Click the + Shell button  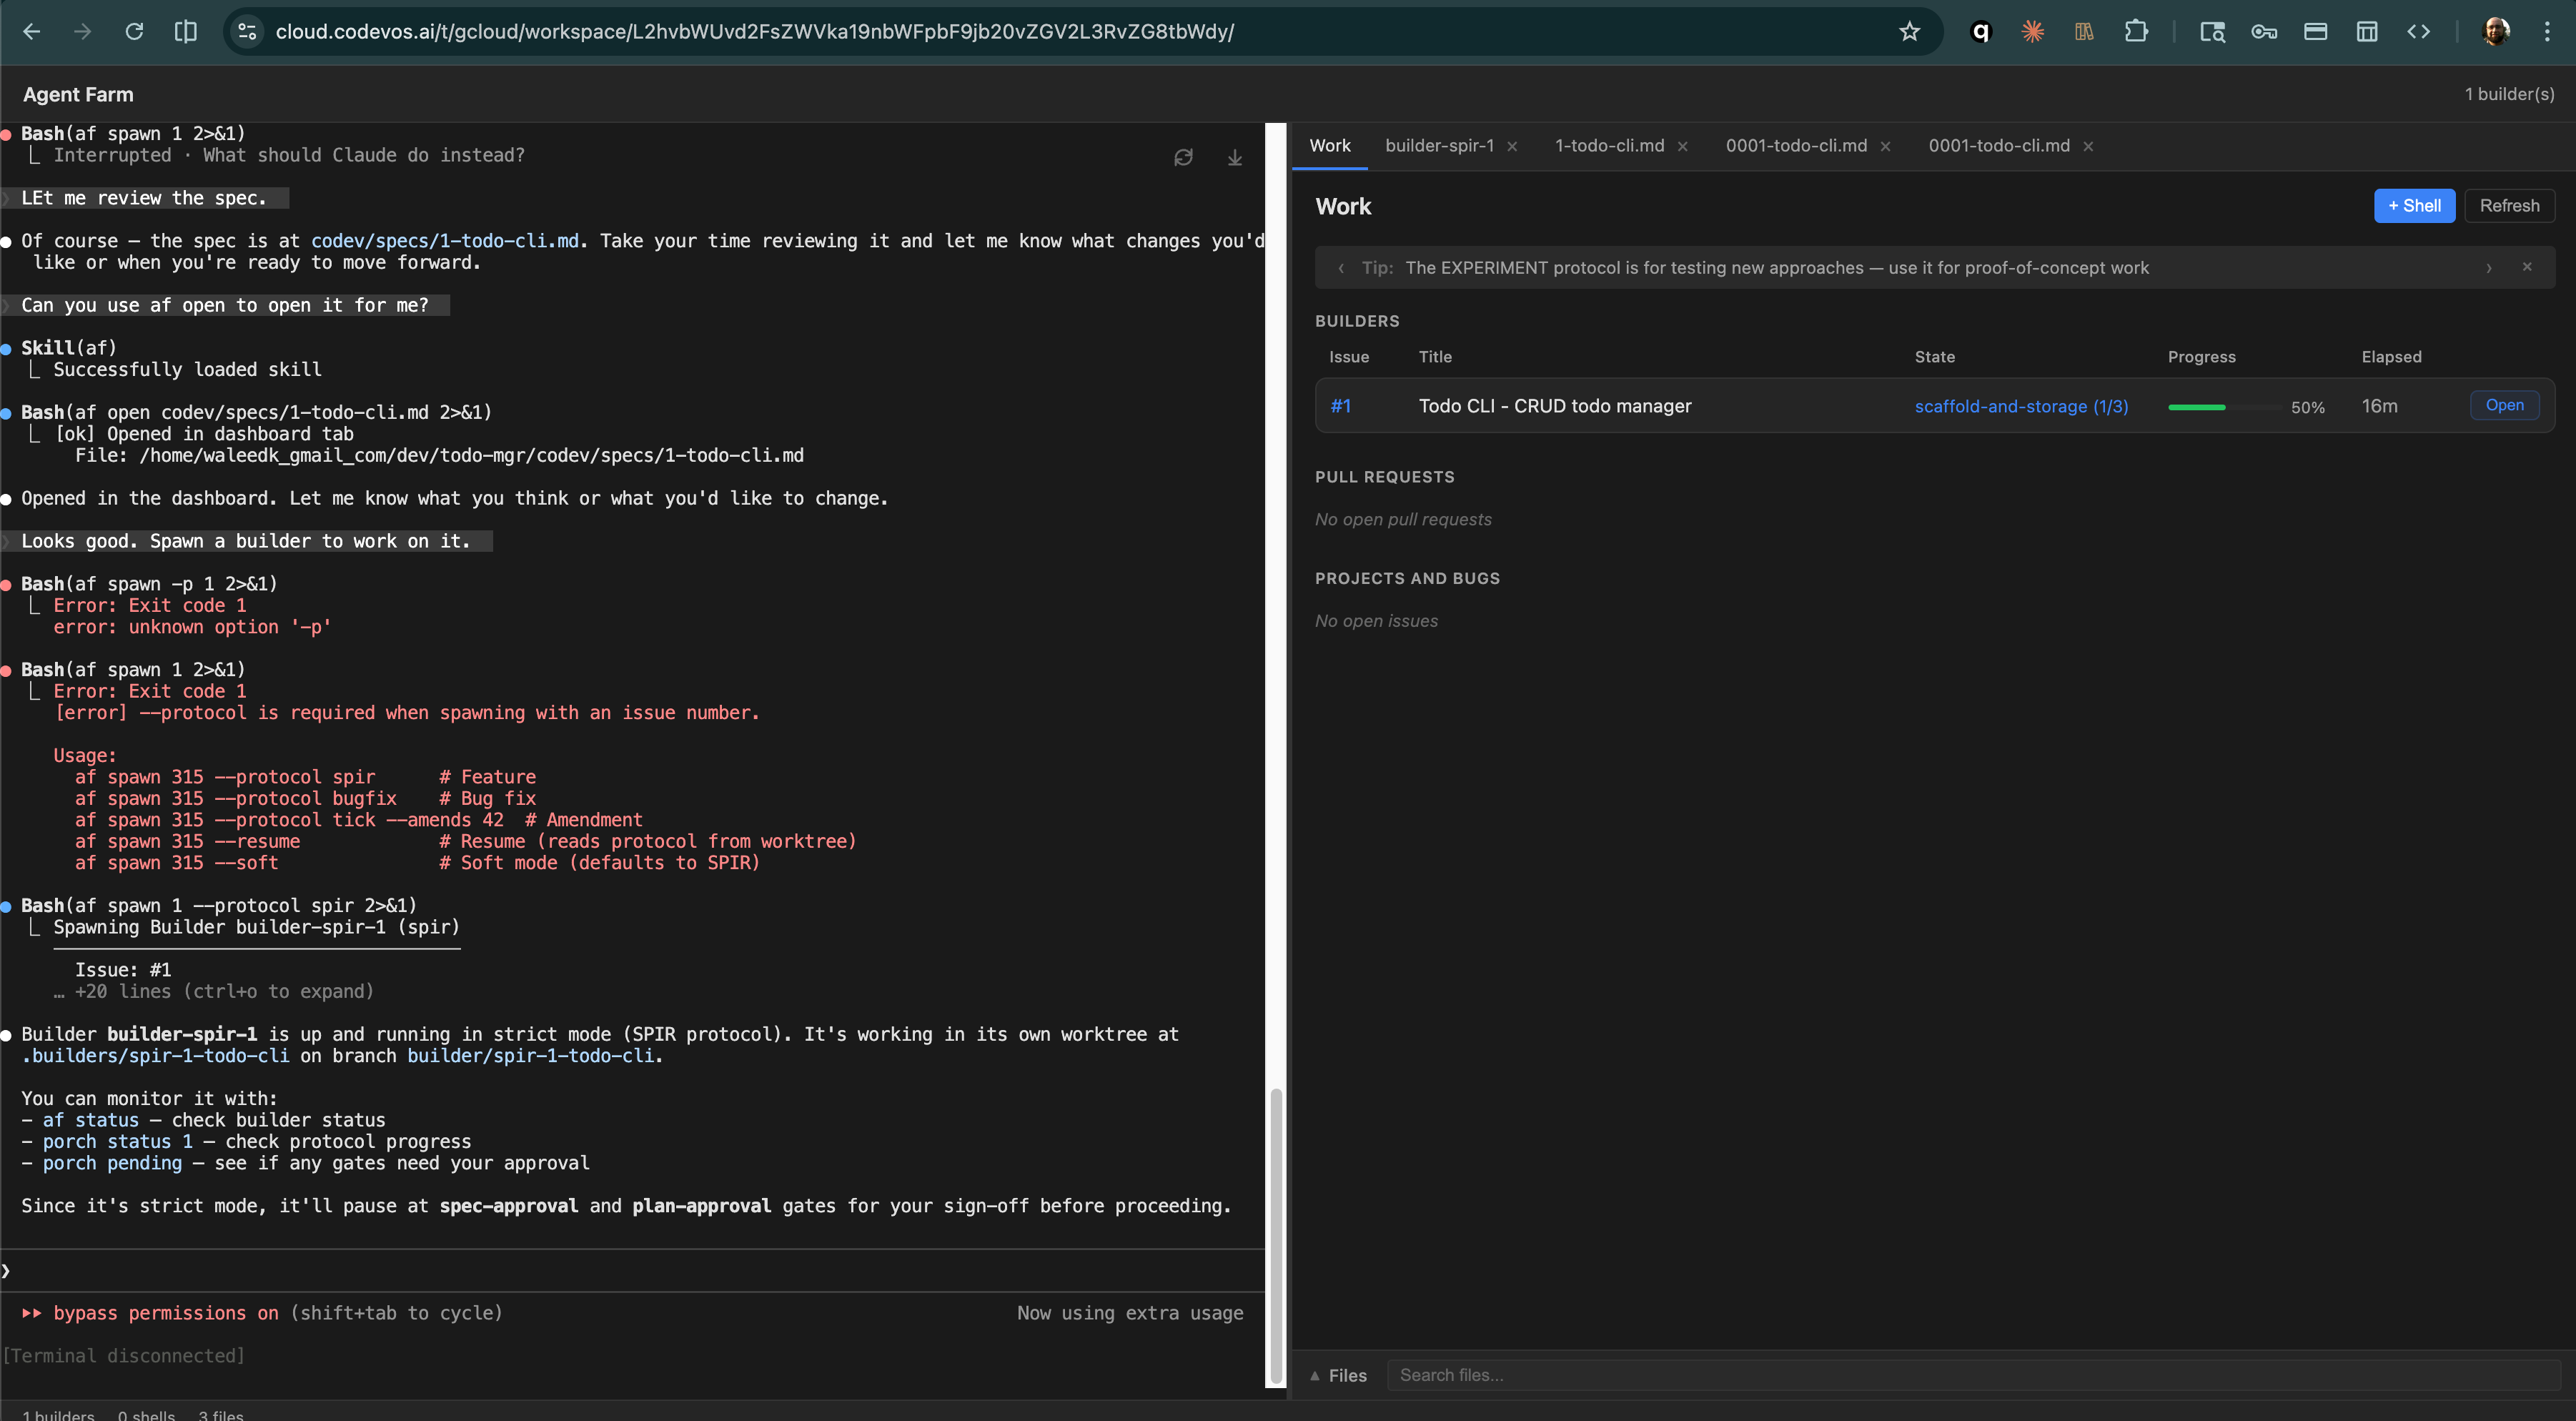click(2413, 206)
